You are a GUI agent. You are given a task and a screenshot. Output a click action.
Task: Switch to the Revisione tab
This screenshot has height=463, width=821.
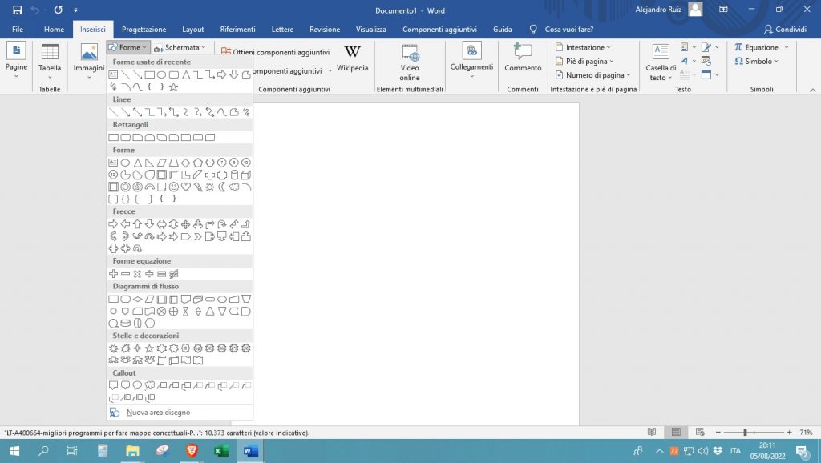(325, 30)
